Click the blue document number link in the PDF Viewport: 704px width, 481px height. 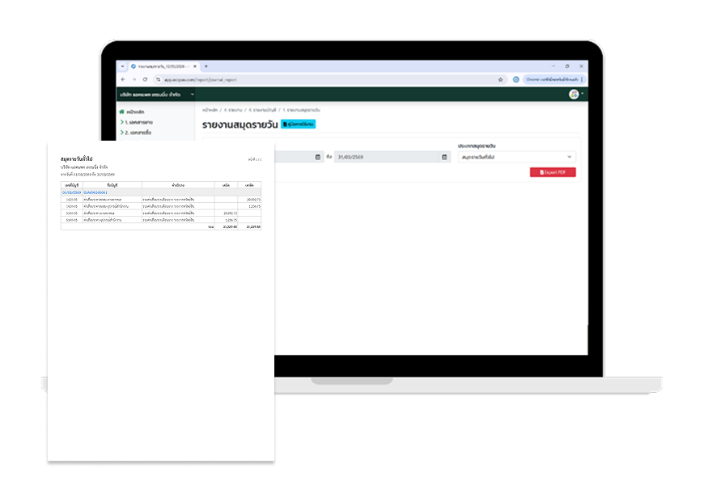tap(95, 192)
